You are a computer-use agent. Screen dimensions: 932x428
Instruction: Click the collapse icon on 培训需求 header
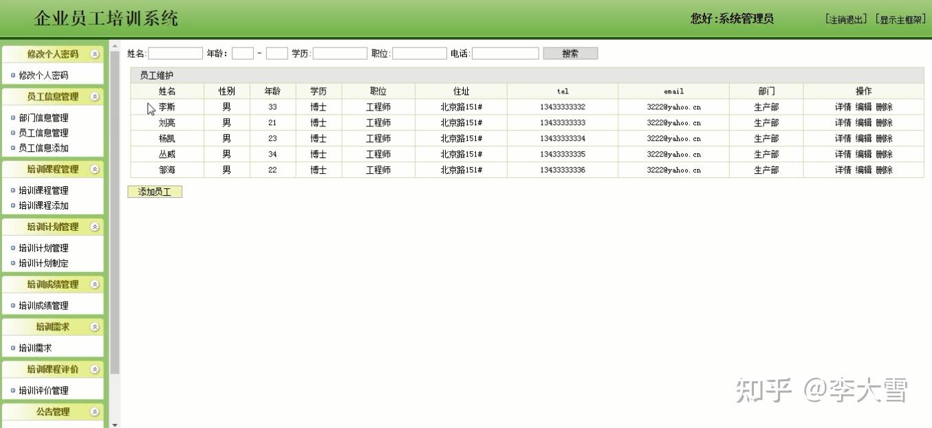pyautogui.click(x=94, y=326)
